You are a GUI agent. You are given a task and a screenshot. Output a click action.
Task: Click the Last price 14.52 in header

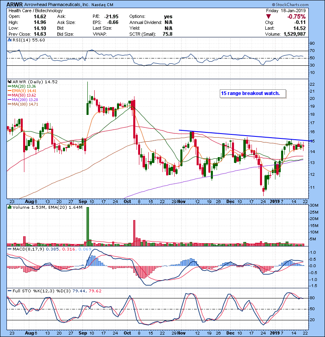point(299,28)
